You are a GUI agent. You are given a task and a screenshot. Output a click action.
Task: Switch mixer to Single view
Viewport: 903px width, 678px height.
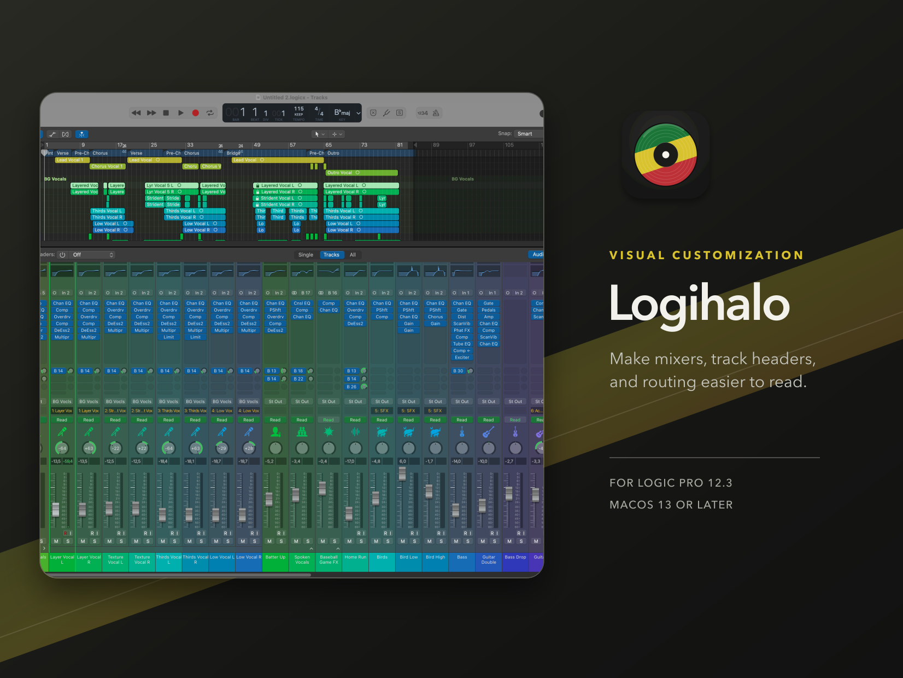coord(306,255)
